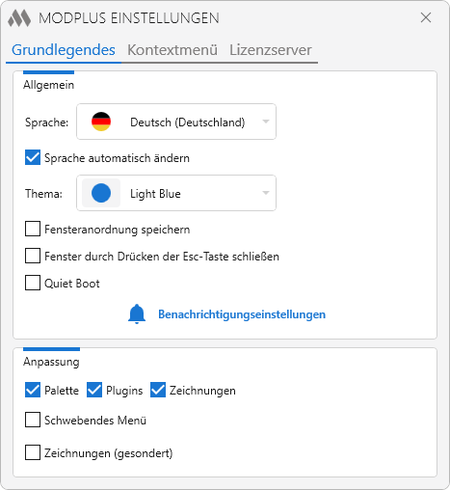Enable the Schwebendes Menü option
450x490 pixels.
tap(33, 420)
